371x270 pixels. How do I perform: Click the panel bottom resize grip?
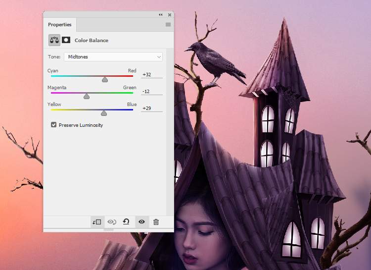(x=109, y=230)
